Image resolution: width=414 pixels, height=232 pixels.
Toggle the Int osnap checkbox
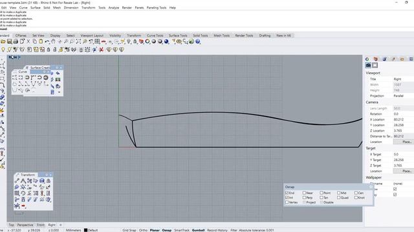(x=287, y=198)
